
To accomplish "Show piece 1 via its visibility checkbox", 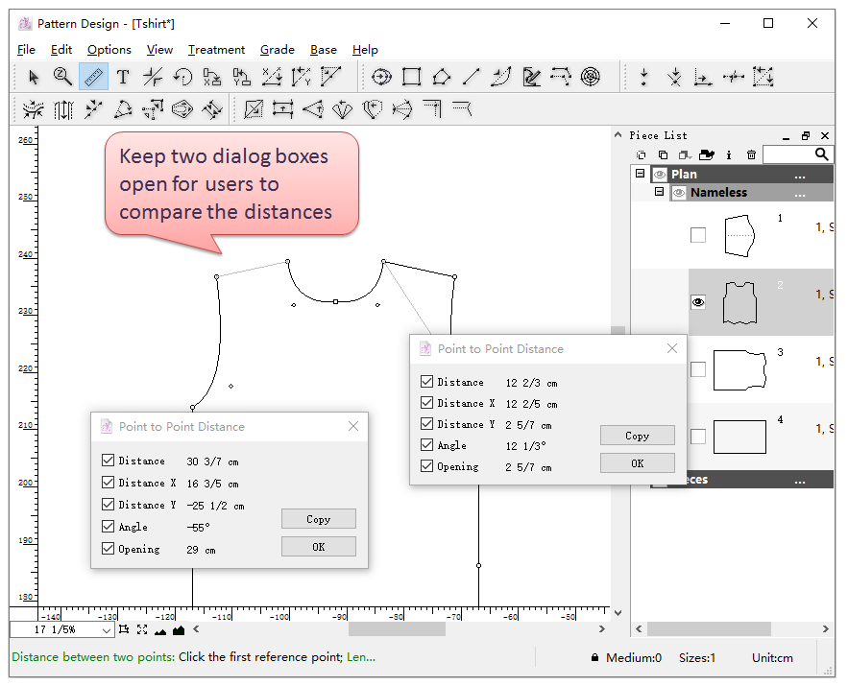I will 698,235.
